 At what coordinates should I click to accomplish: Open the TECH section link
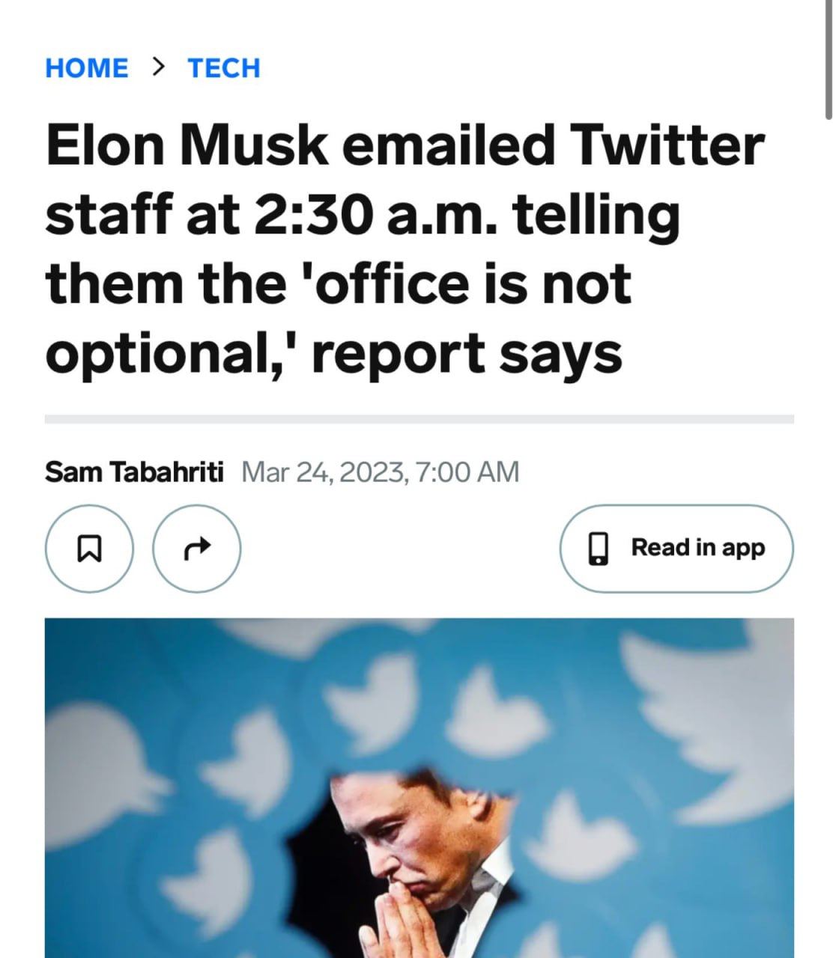click(x=224, y=68)
